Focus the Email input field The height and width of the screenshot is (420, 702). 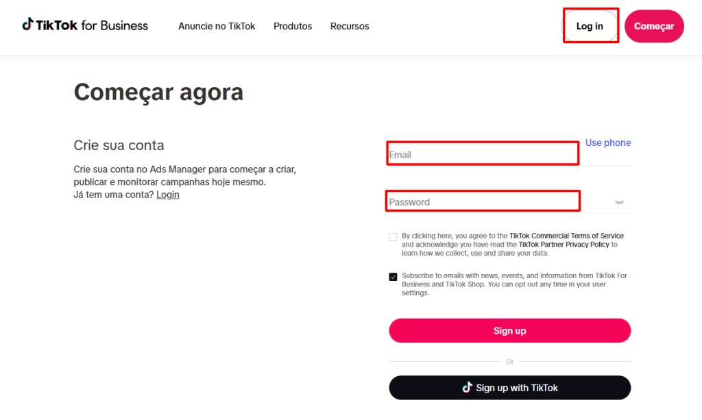(x=483, y=155)
